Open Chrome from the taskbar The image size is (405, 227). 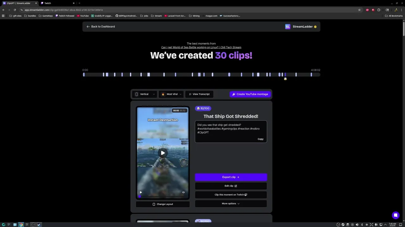[21, 224]
